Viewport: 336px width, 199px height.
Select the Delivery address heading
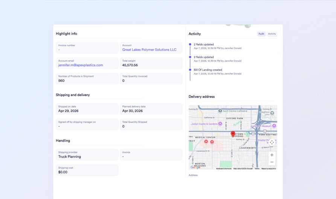202,96
